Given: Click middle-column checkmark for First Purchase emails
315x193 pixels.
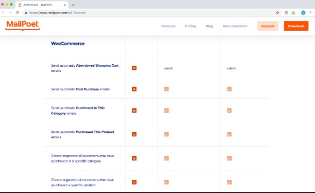Looking at the screenshot, I should [166, 89].
